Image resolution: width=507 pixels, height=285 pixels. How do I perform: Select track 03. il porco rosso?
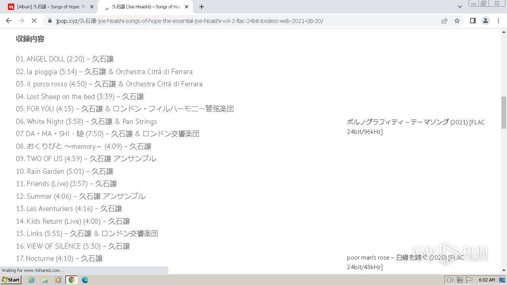coord(109,84)
